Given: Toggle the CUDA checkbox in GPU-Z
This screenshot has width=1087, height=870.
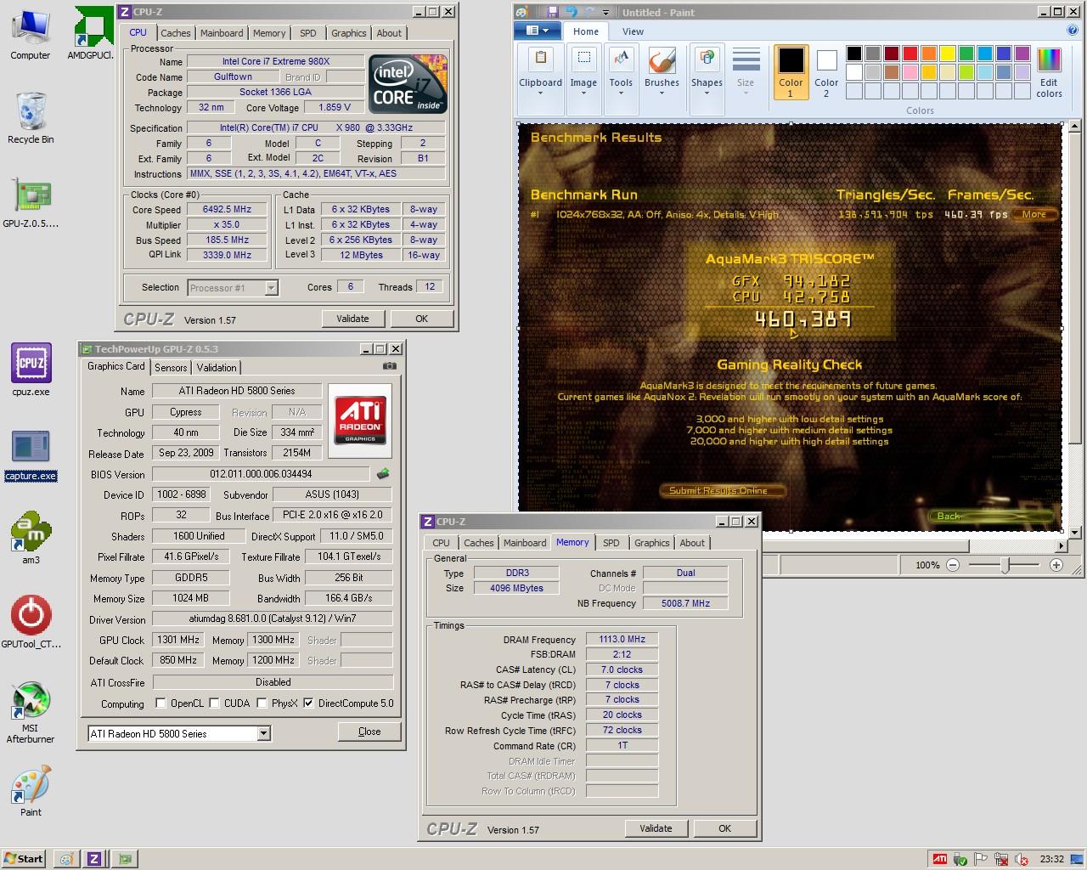Looking at the screenshot, I should point(215,703).
